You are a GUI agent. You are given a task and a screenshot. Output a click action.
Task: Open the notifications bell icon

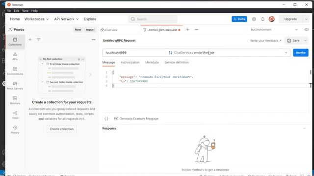pyautogui.click(x=263, y=19)
